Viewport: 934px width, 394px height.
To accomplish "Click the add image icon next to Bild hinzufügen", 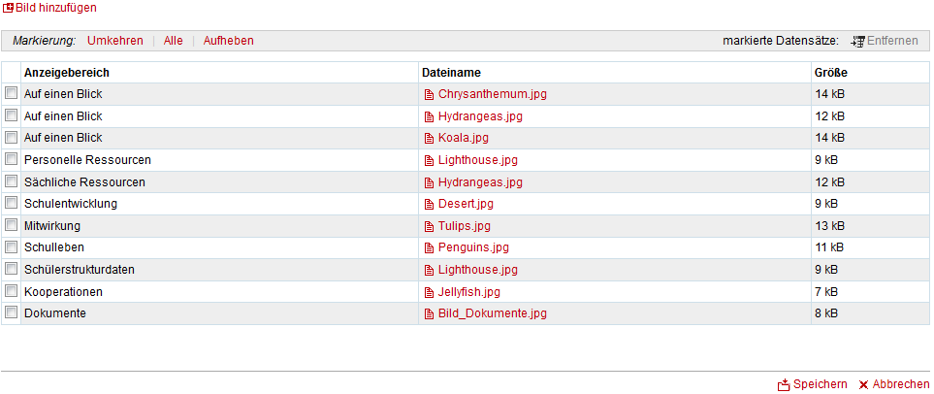I will click(8, 8).
